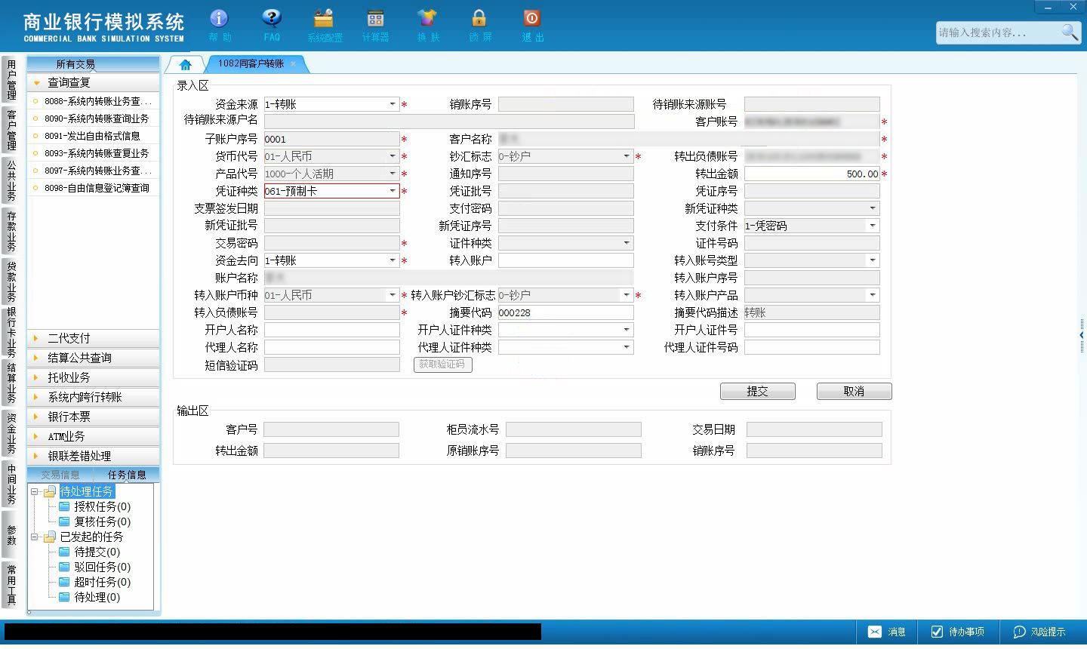Open 待办事项 in the status bar
This screenshot has width=1087, height=649.
tap(957, 632)
